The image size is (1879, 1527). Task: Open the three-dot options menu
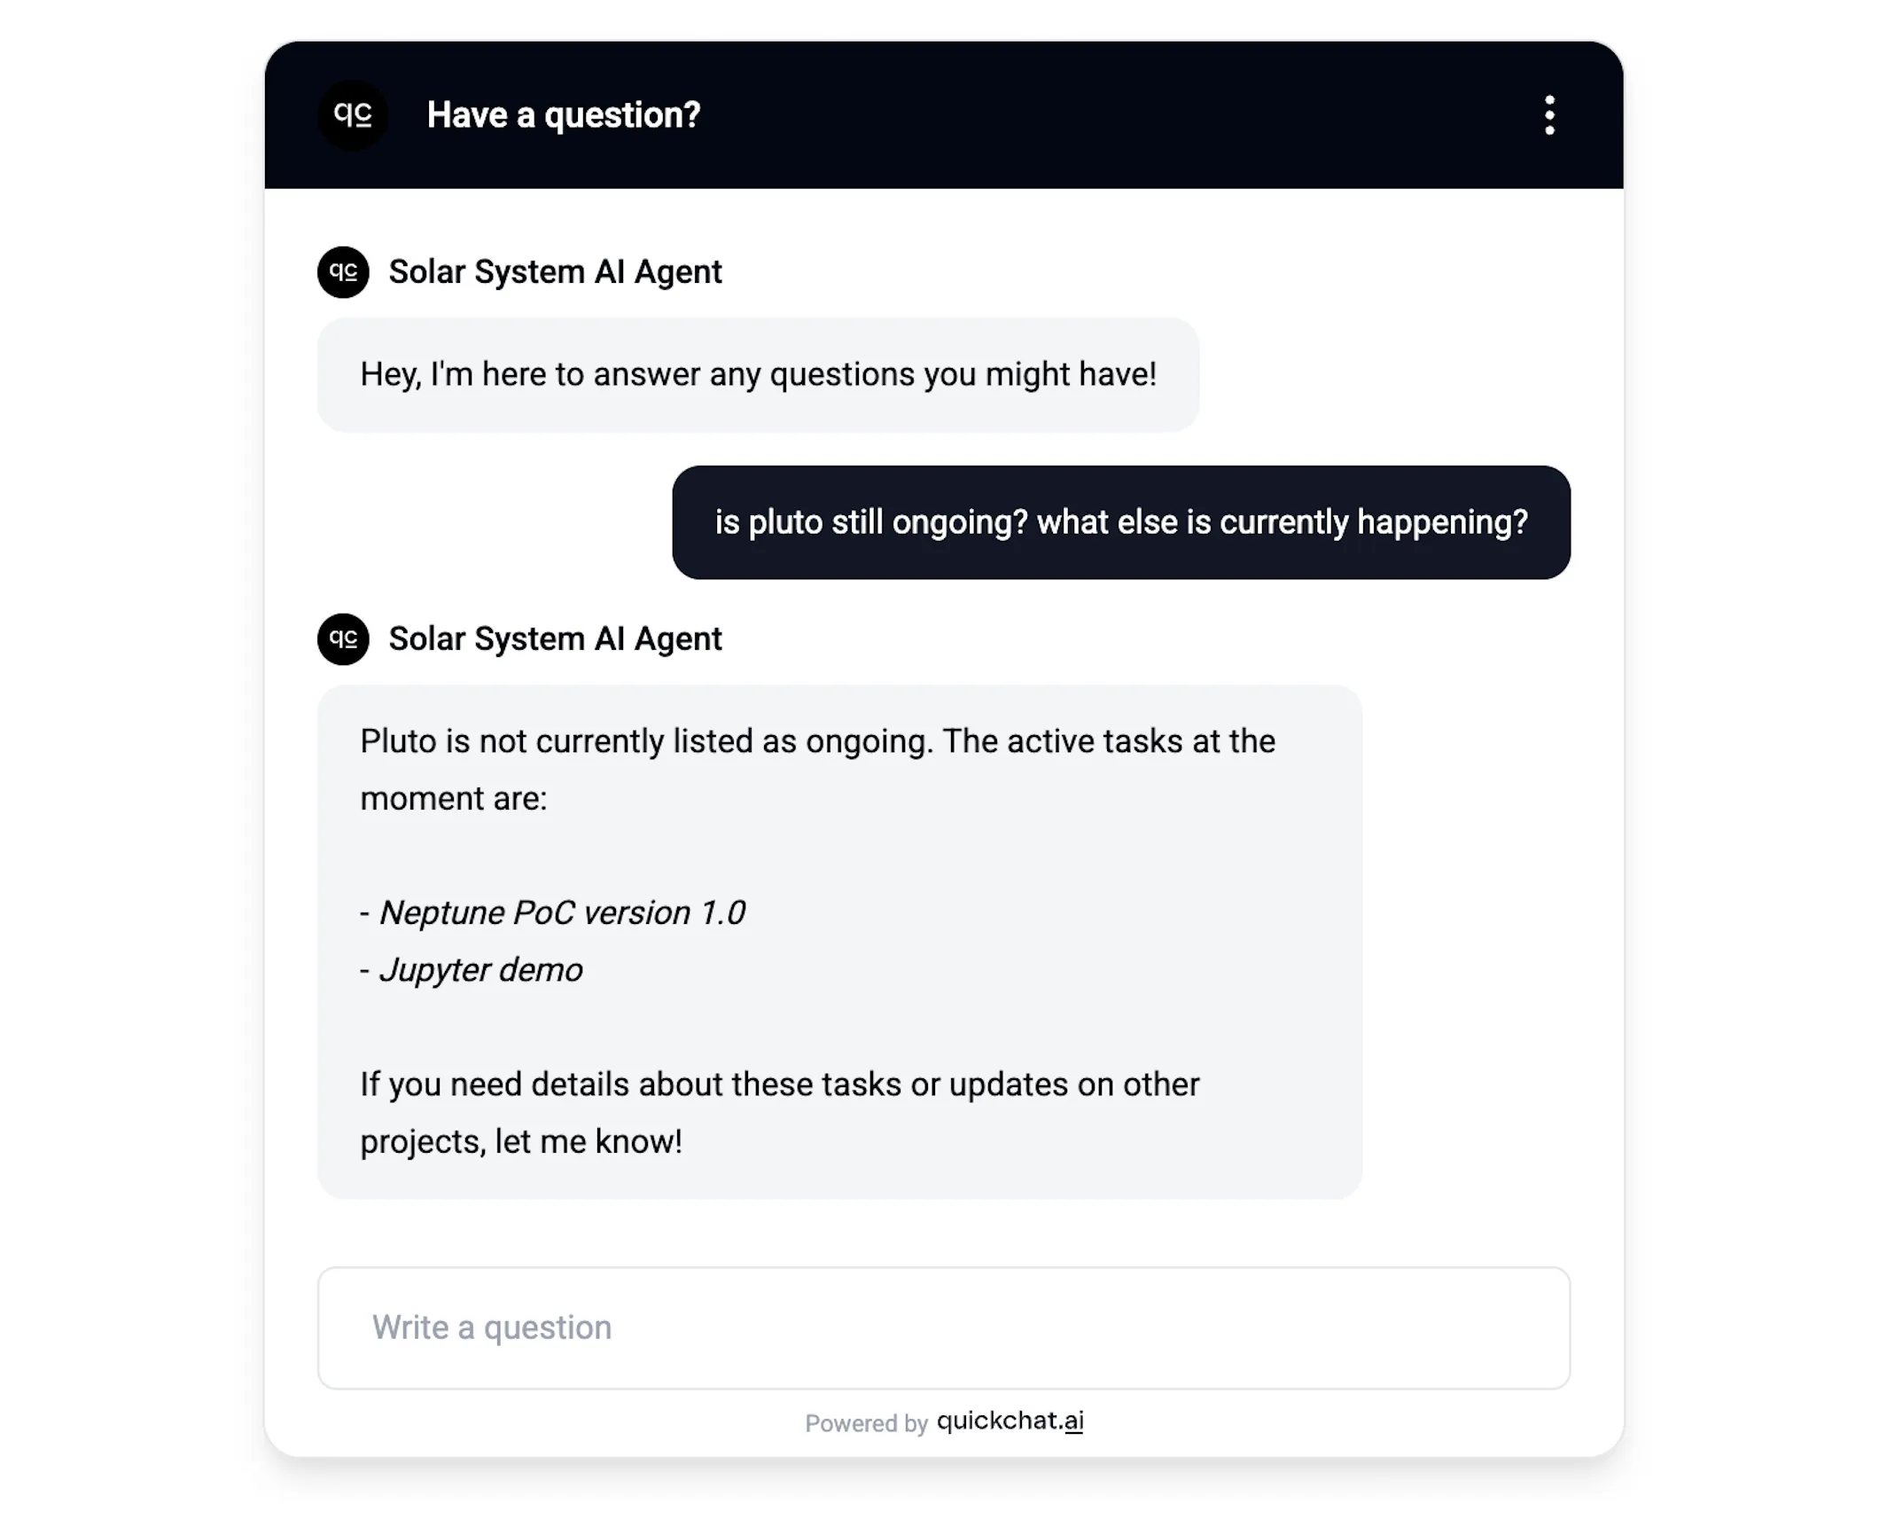click(1548, 115)
